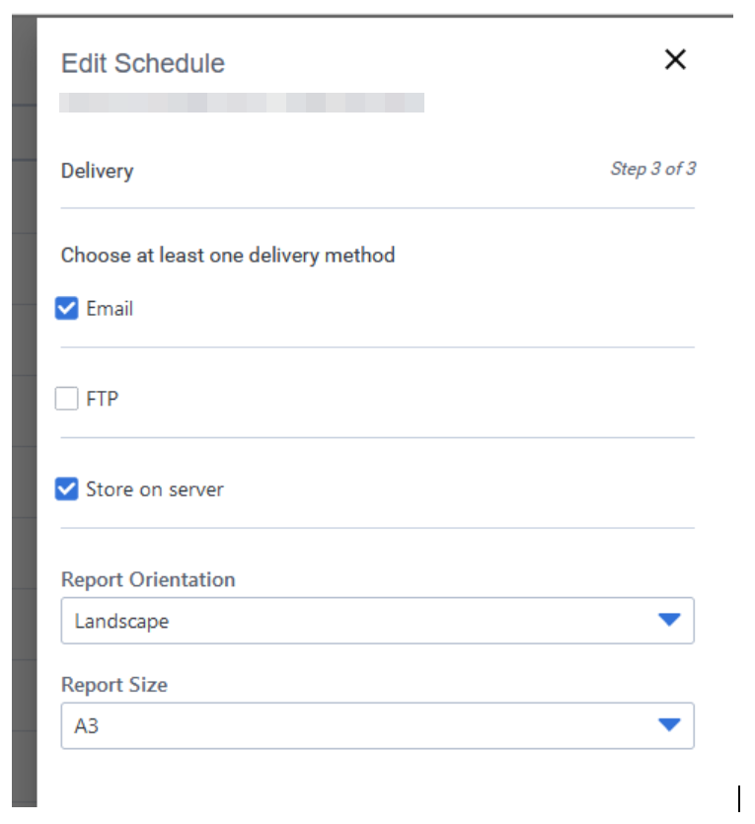Click the Step 3 of 3 indicator
Viewport: 755px width, 824px height.
(x=652, y=169)
